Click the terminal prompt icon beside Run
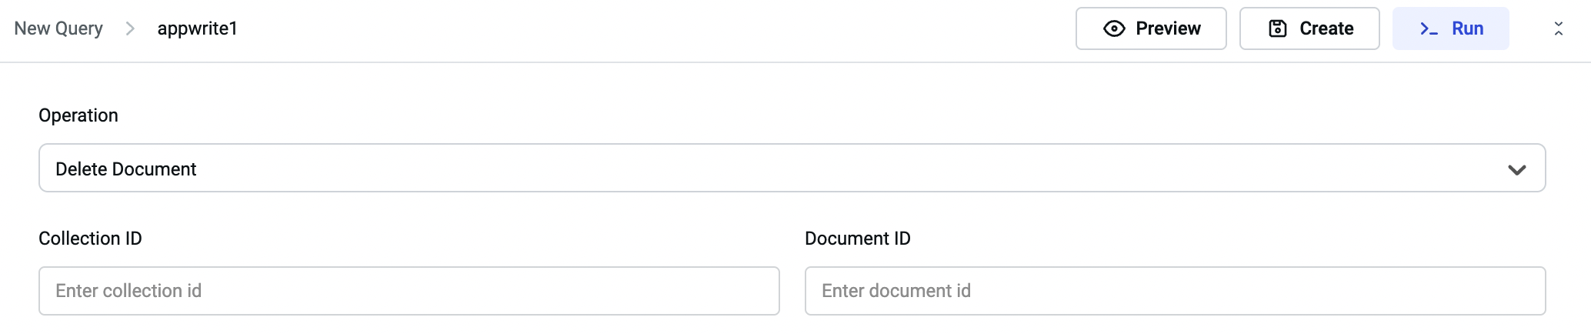 1429,28
